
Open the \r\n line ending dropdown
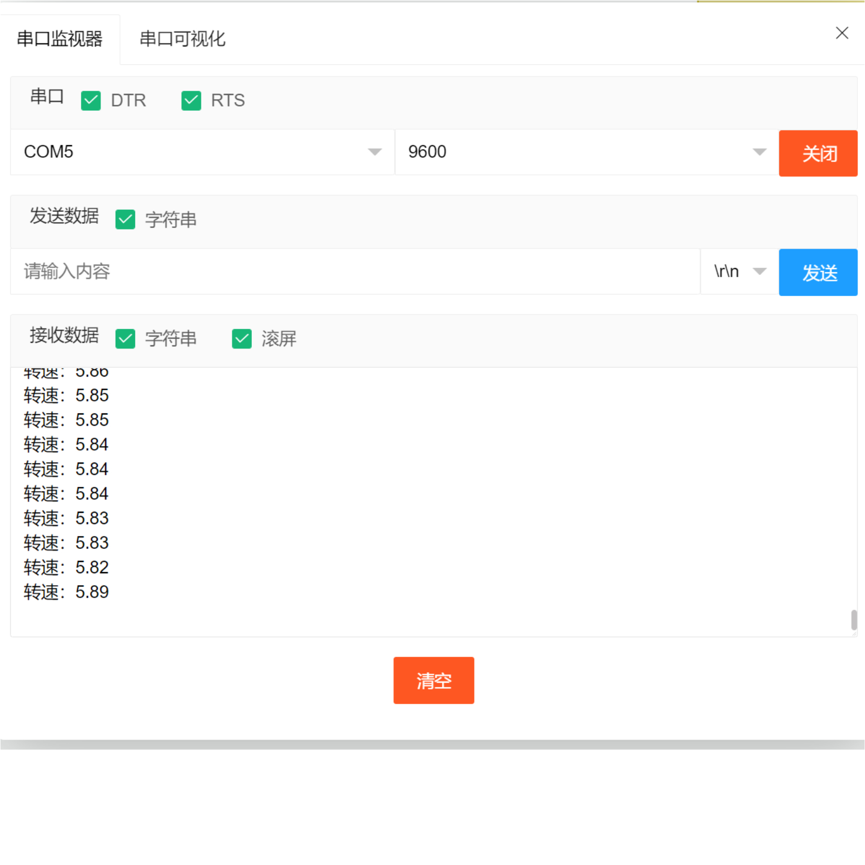(737, 272)
